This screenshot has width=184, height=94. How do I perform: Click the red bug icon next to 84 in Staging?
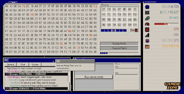click(136, 30)
